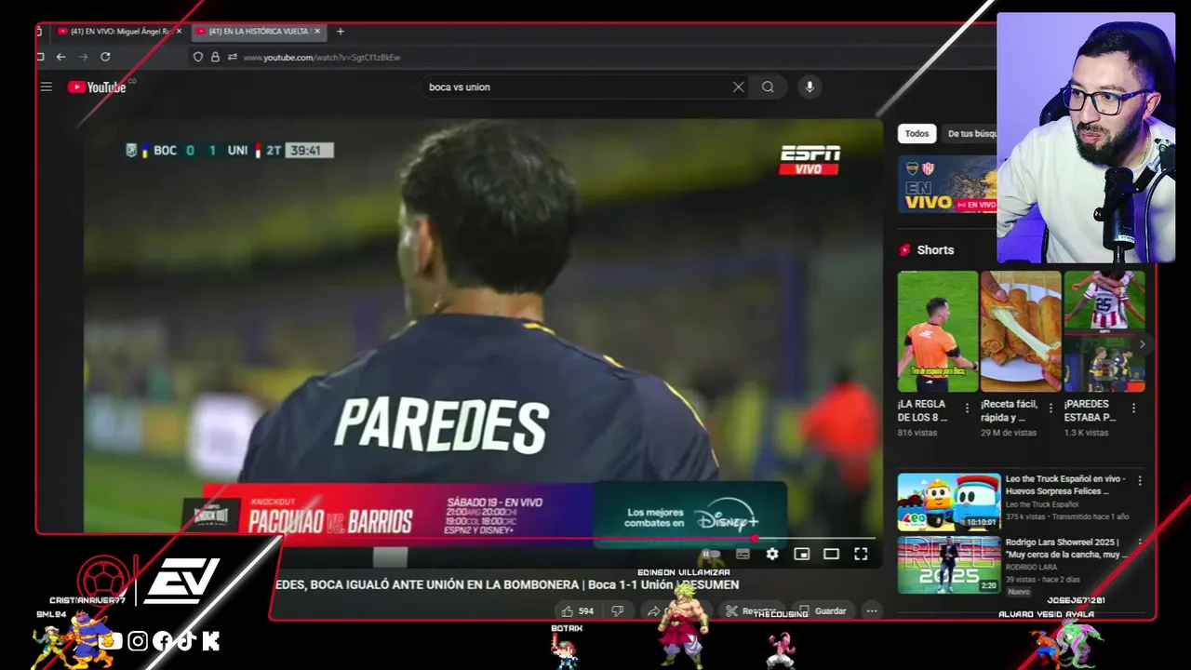1191x670 pixels.
Task: Open more actions ellipsis below video
Action: click(x=871, y=611)
